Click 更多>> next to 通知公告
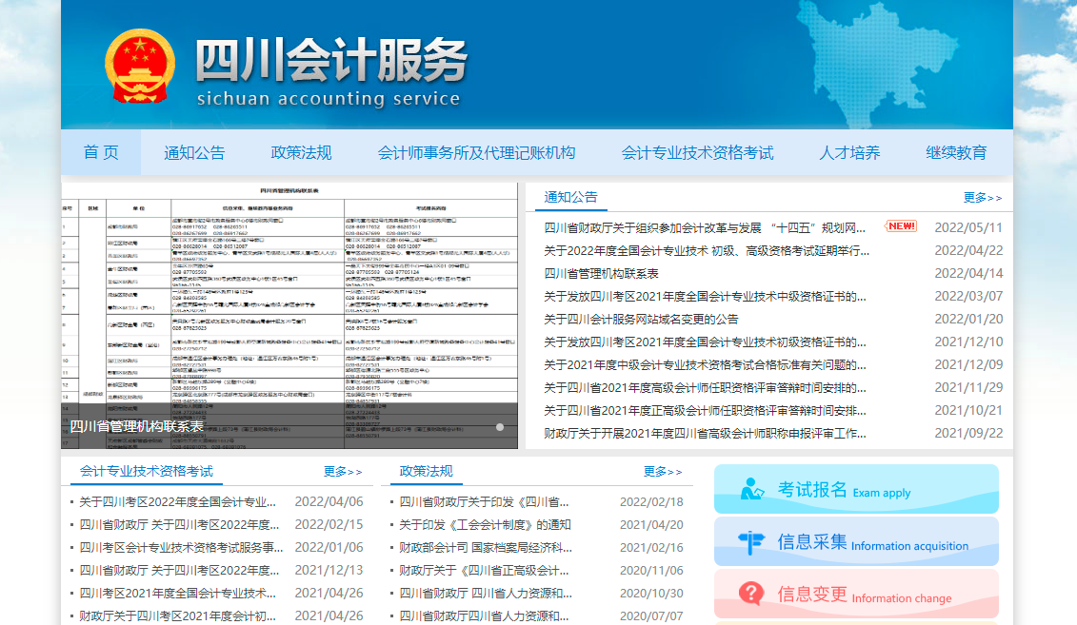 [x=982, y=196]
